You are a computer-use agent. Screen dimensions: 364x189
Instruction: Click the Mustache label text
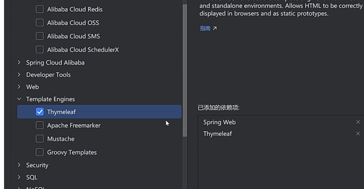tap(61, 139)
